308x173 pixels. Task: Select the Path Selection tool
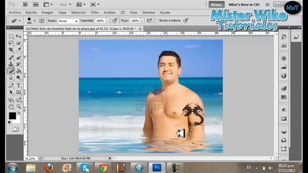pos(11,92)
